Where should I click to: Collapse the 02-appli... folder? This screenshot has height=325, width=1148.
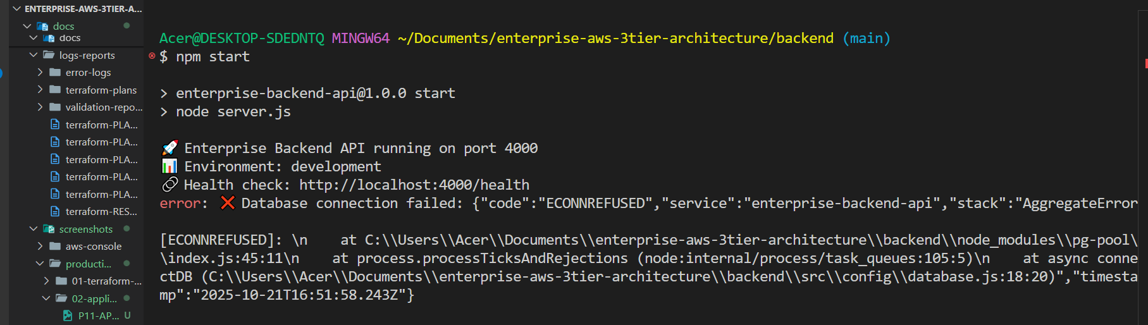point(46,298)
